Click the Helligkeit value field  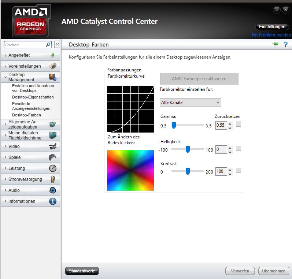(221, 149)
